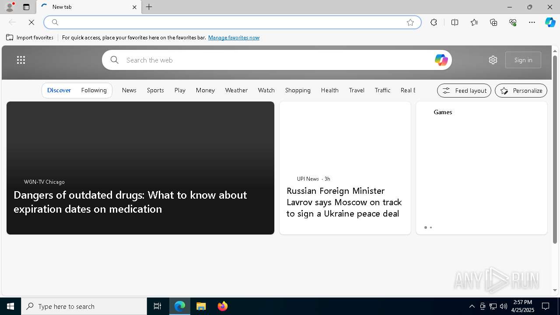560x315 pixels.
Task: Open the volume control icon
Action: pos(504,306)
